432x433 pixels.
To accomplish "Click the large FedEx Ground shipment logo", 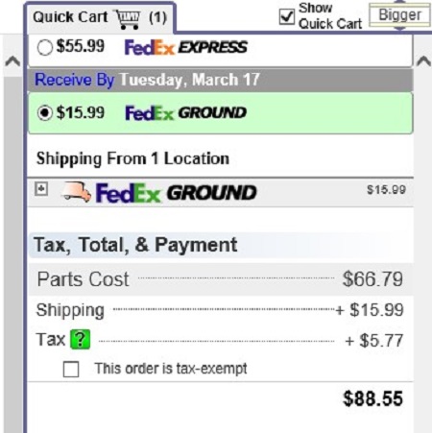I will click(x=176, y=193).
